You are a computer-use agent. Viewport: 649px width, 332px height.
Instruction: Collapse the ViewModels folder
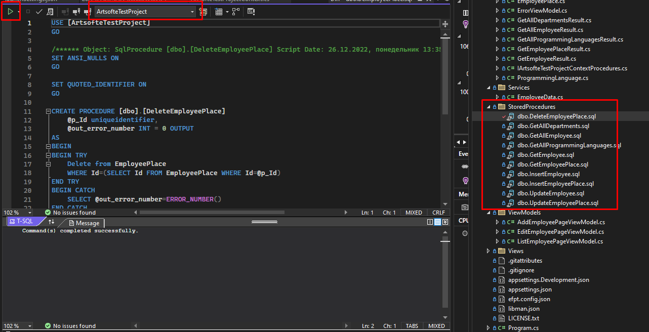(x=489, y=213)
